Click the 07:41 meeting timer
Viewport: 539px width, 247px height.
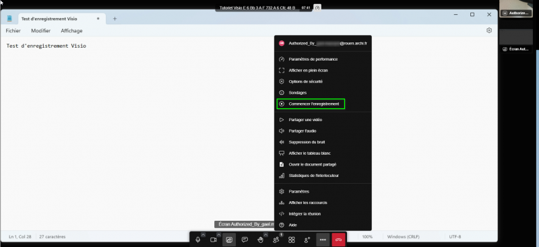click(306, 7)
